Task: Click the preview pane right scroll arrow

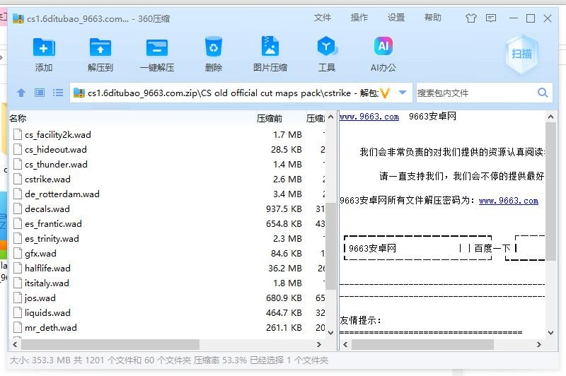Action: click(x=538, y=344)
